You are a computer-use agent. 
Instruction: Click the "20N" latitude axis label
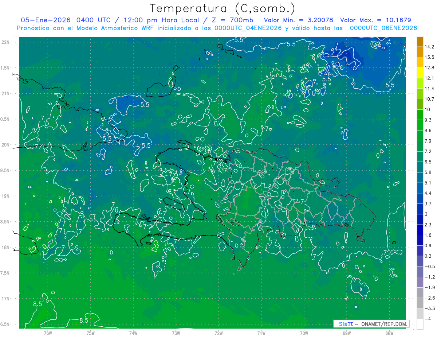tap(6, 145)
